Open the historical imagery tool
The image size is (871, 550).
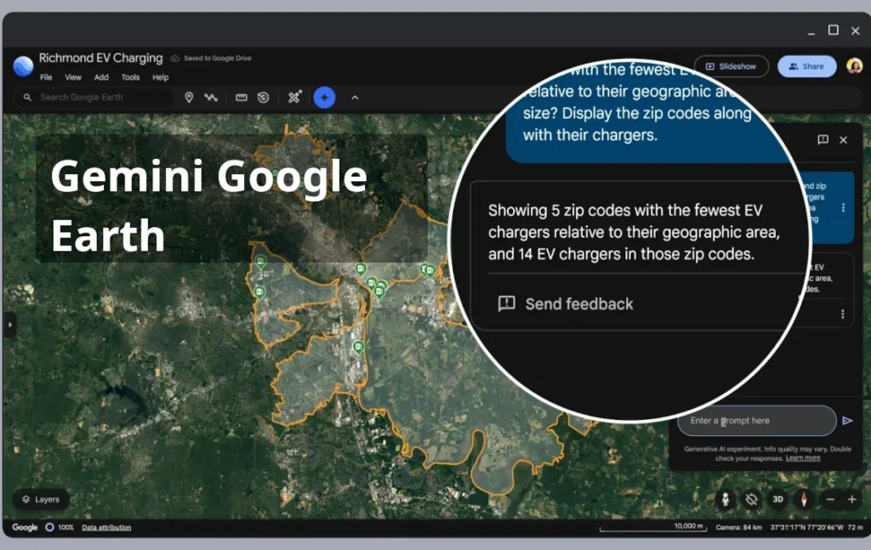pyautogui.click(x=263, y=97)
